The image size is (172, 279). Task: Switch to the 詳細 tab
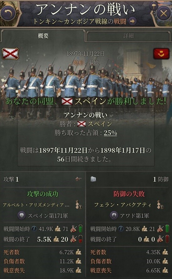pyautogui.click(x=128, y=36)
